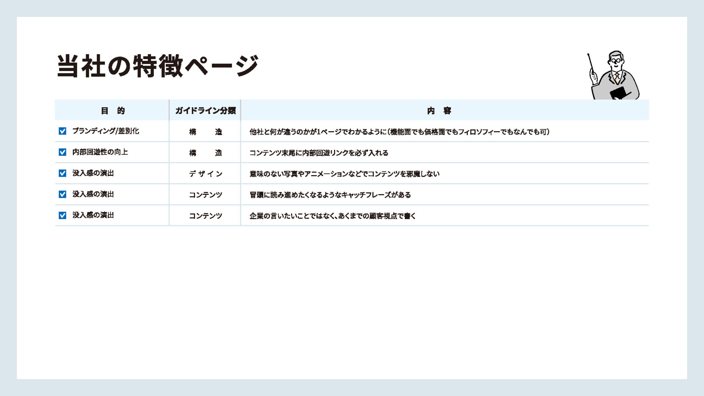
Task: Select the 目的 column header
Action: click(113, 111)
